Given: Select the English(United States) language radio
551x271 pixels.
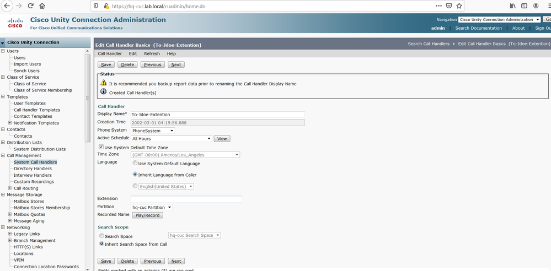Looking at the screenshot, I should tap(135, 186).
